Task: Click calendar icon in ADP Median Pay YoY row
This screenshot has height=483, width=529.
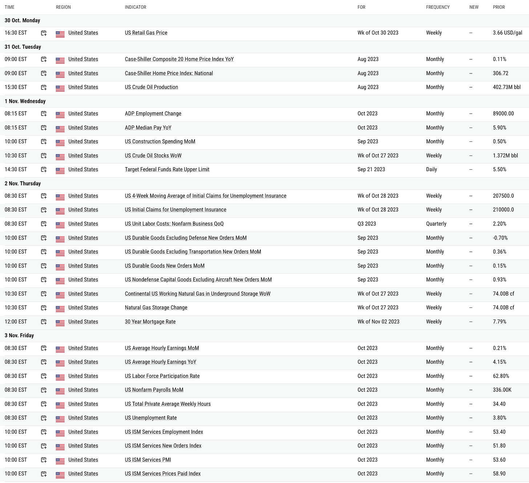Action: [44, 128]
